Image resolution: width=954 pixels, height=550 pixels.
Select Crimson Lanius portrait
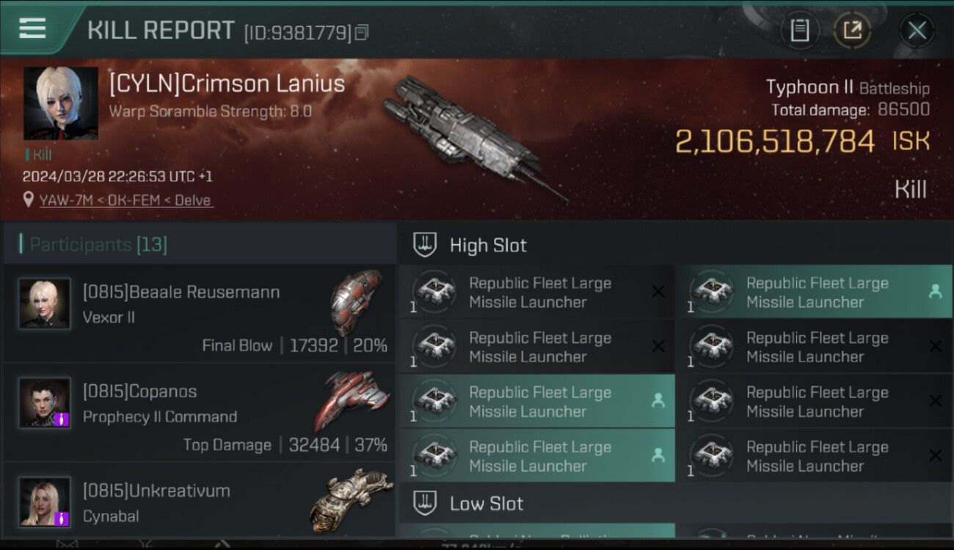pyautogui.click(x=61, y=103)
